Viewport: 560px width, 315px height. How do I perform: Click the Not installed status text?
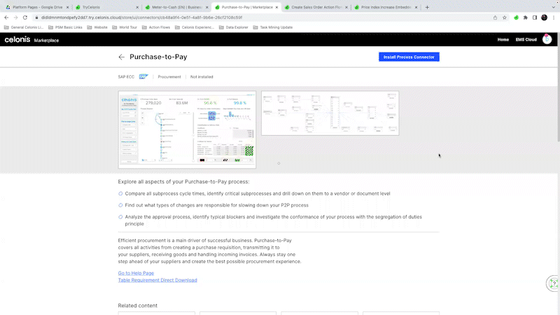point(202,77)
